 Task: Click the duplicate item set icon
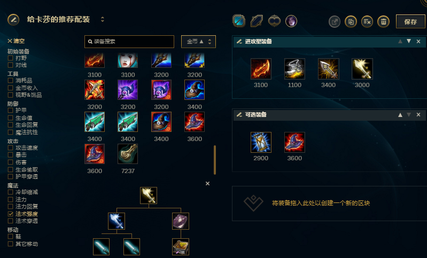[x=351, y=21]
